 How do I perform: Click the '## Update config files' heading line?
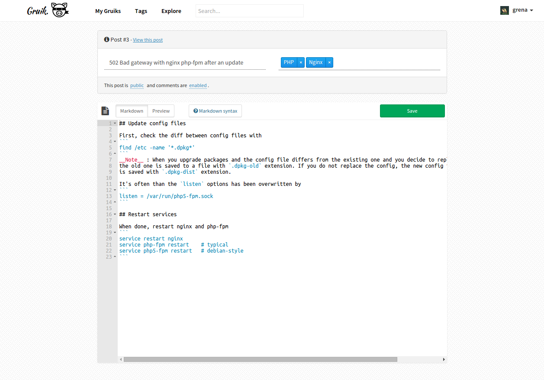pyautogui.click(x=152, y=123)
